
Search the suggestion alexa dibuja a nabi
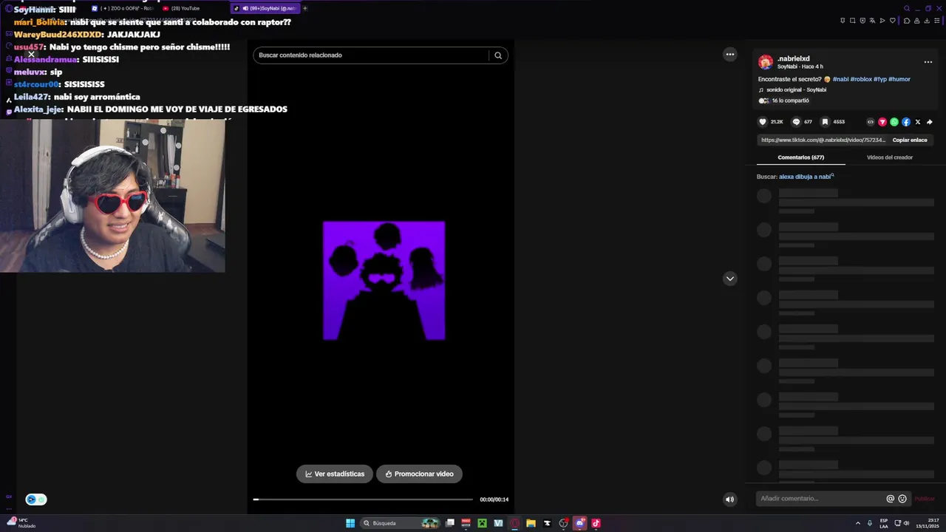[806, 177]
